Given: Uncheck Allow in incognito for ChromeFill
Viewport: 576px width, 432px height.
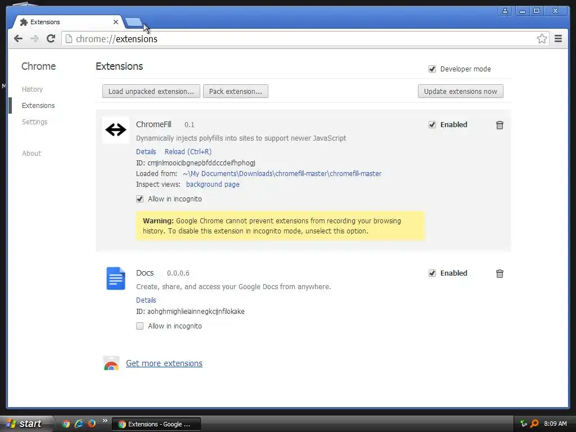Looking at the screenshot, I should pyautogui.click(x=139, y=199).
